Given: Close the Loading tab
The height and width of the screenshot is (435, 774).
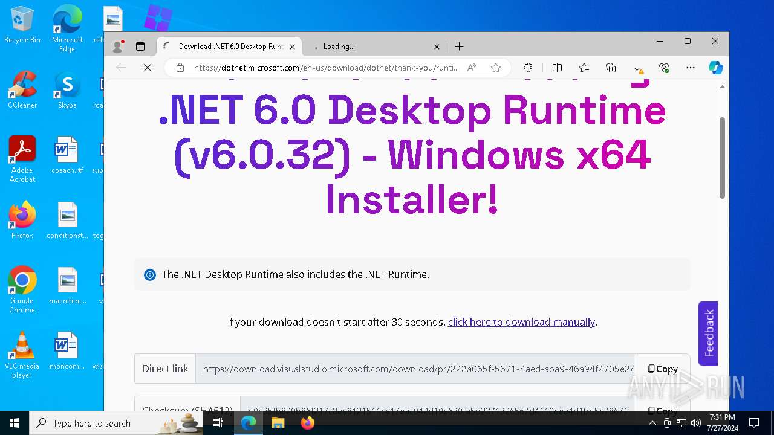Looking at the screenshot, I should [x=437, y=47].
